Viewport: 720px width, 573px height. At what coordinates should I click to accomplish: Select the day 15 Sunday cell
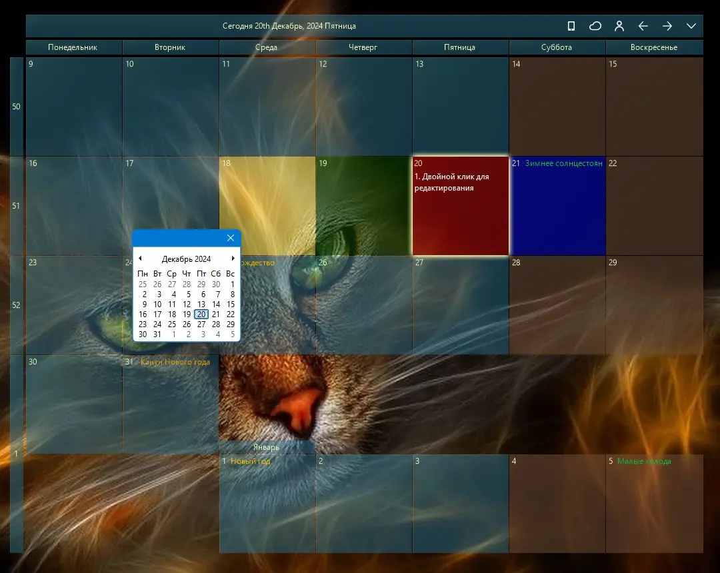tap(655, 107)
